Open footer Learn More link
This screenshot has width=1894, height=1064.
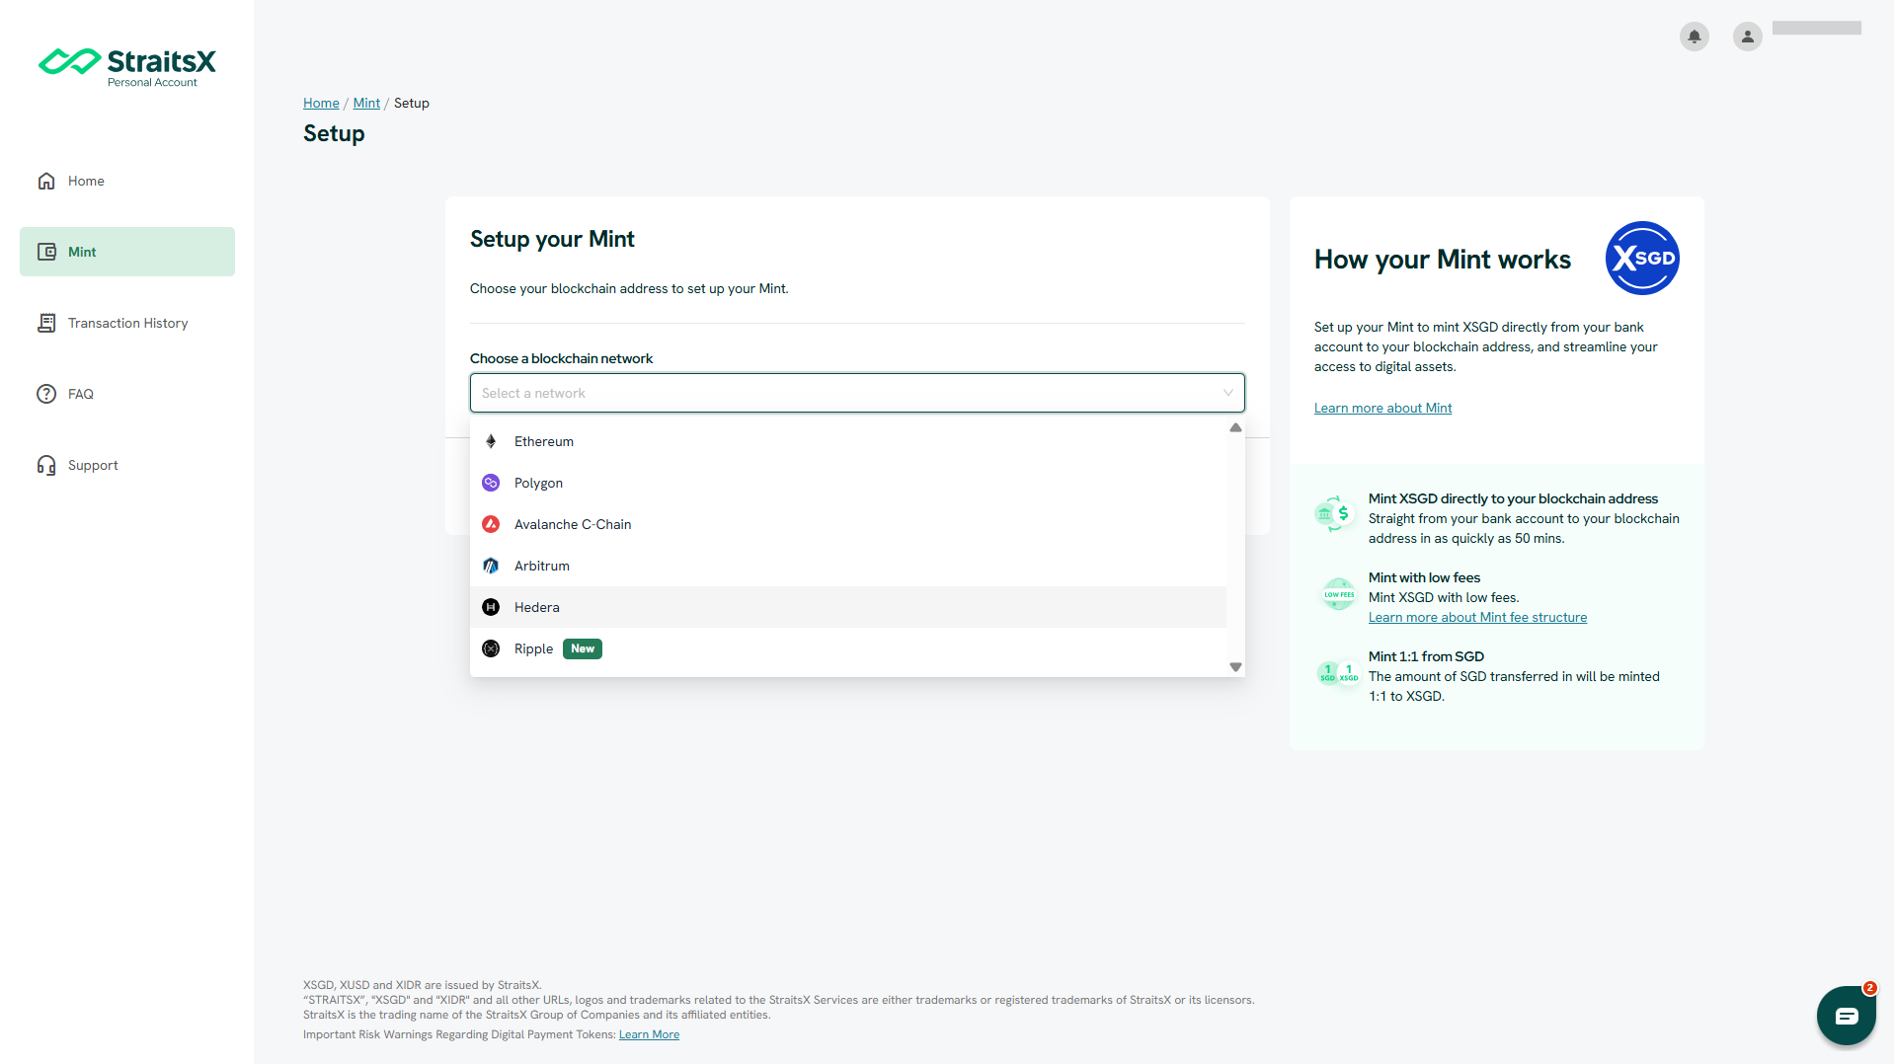pos(649,1034)
